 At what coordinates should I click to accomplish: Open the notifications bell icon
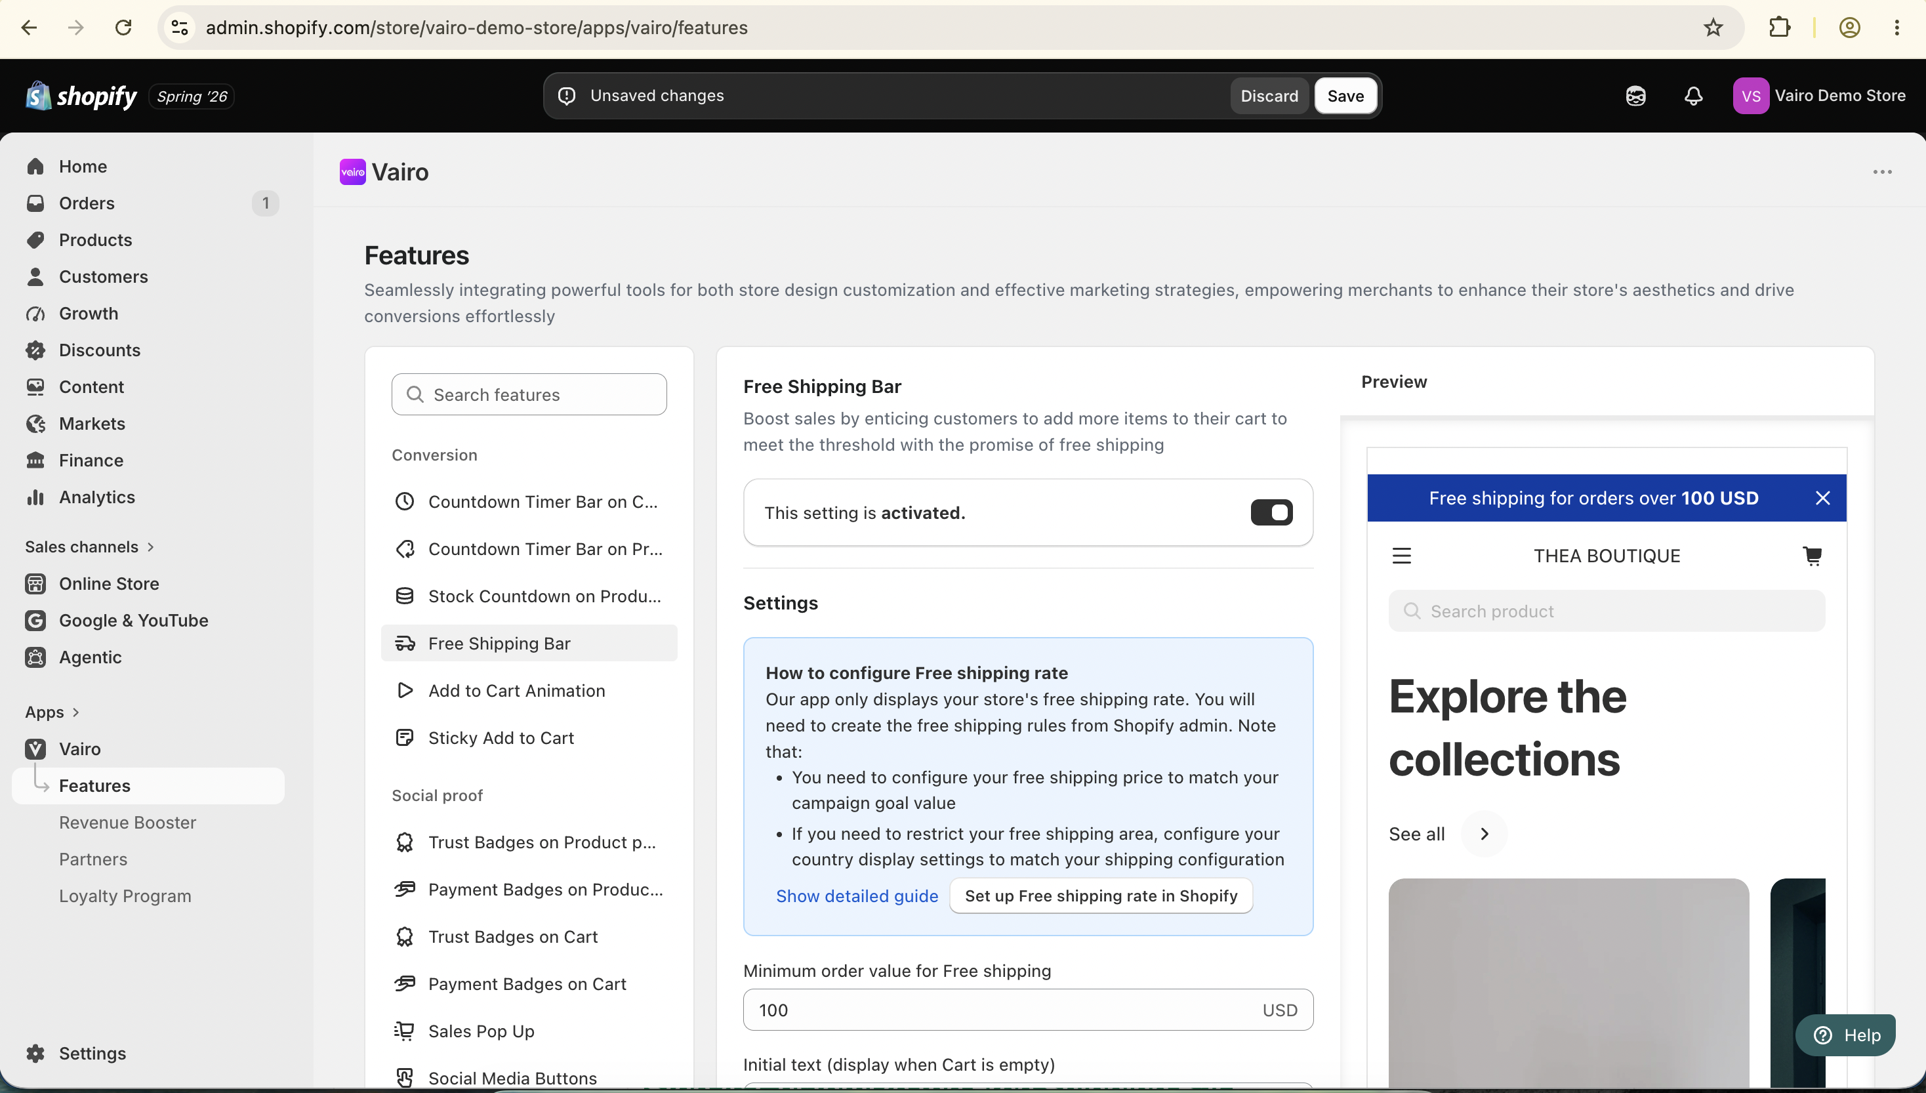pos(1693,96)
